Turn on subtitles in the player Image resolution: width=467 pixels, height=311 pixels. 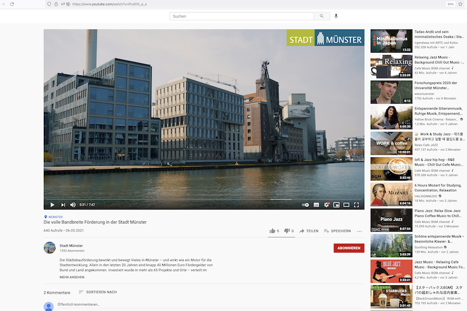(x=316, y=205)
